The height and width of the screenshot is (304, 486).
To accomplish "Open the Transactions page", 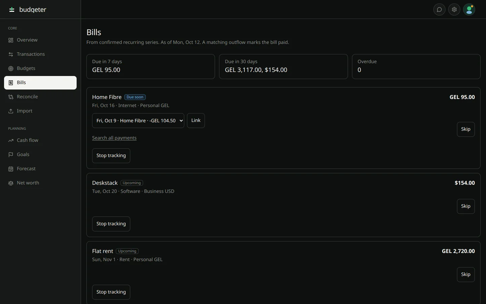I will 40,54.
